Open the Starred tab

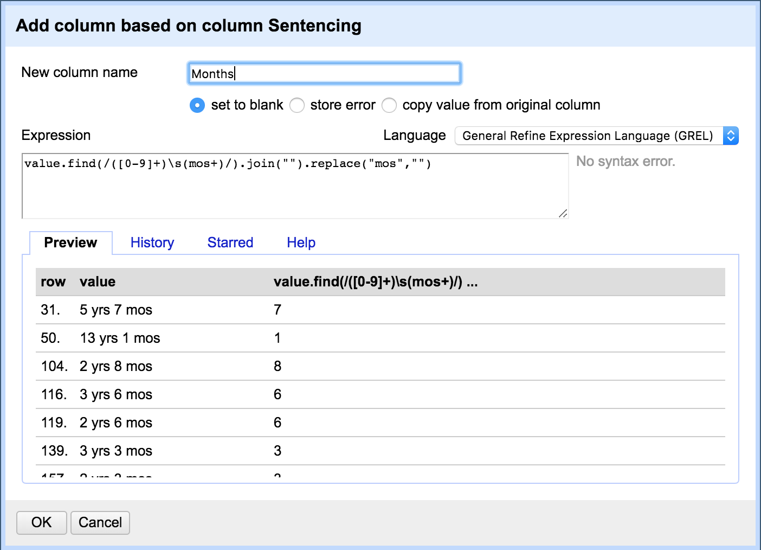(230, 242)
